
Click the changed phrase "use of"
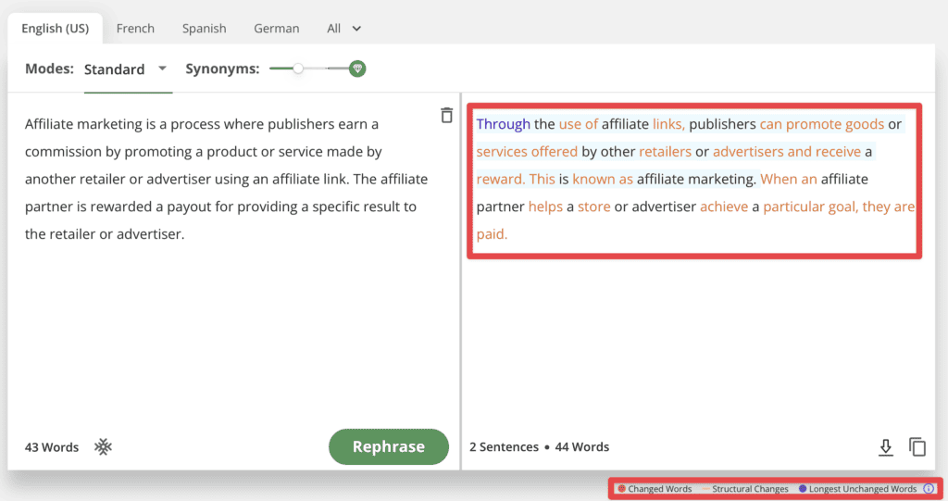coord(578,124)
